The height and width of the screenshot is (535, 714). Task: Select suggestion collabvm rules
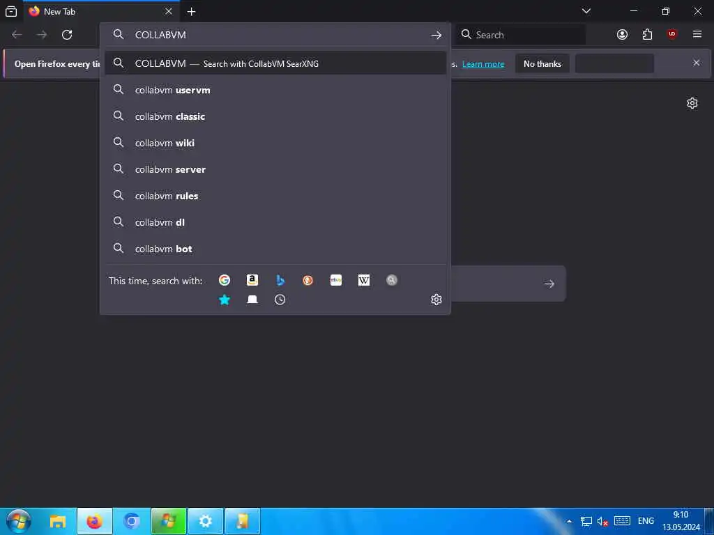275,196
